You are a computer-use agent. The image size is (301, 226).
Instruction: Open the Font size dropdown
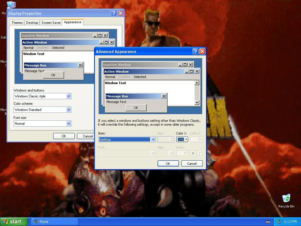pyautogui.click(x=69, y=123)
